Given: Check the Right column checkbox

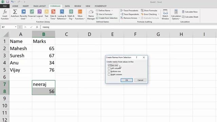Looking at the screenshot, I should [x=109, y=75].
